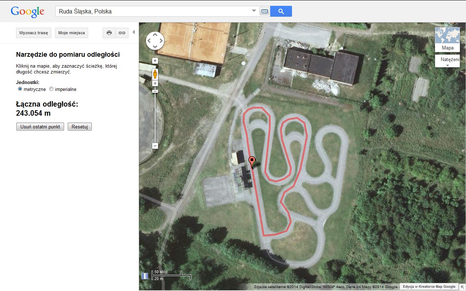The height and width of the screenshot is (291, 466).
Task: Collapse the left side panel arrow
Action: tap(134, 32)
